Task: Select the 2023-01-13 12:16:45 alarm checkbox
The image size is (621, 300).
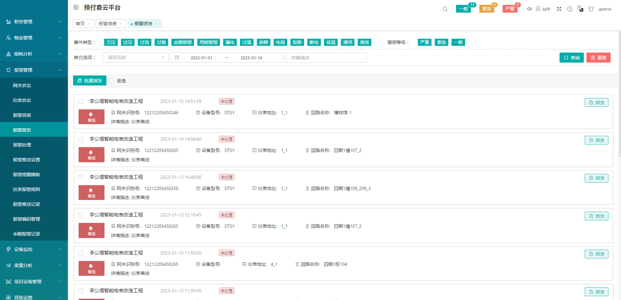Action: (x=81, y=215)
